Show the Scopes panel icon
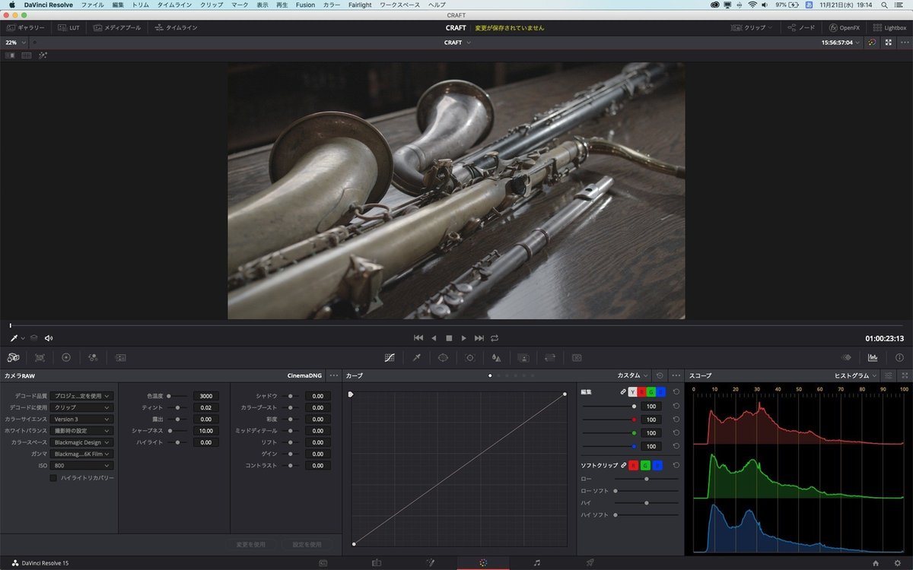The image size is (913, 570). click(x=873, y=357)
